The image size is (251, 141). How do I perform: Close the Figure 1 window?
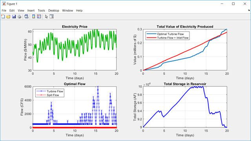245,4
